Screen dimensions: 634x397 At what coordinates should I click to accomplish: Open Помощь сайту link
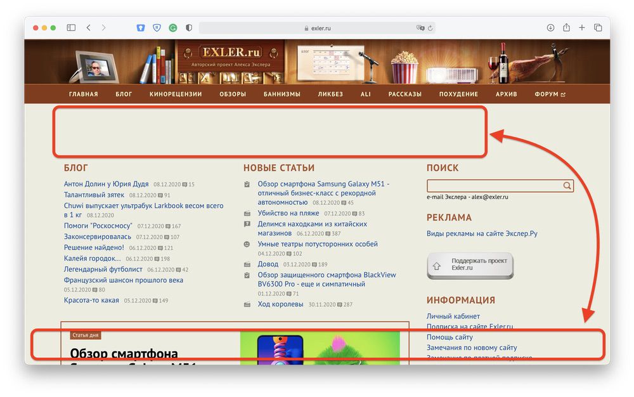[x=450, y=337]
